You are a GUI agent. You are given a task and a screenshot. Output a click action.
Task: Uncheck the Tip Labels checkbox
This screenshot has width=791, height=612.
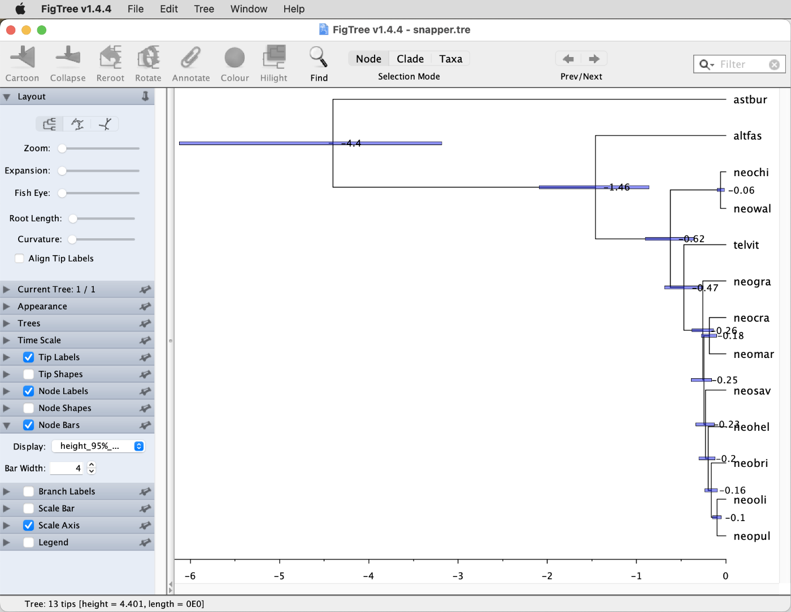pyautogui.click(x=28, y=357)
